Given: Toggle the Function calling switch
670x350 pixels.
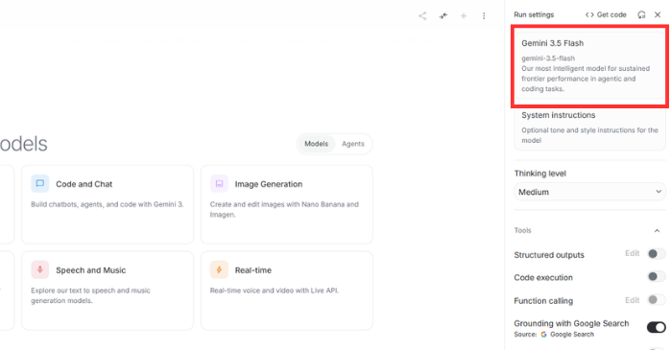Looking at the screenshot, I should tap(657, 300).
